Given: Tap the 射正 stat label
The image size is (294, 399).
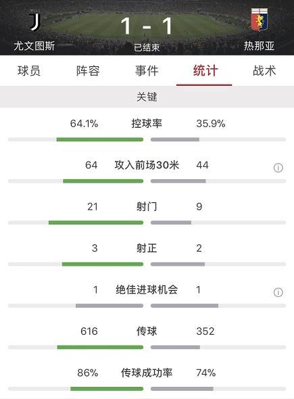Looking at the screenshot, I should click(x=147, y=248).
